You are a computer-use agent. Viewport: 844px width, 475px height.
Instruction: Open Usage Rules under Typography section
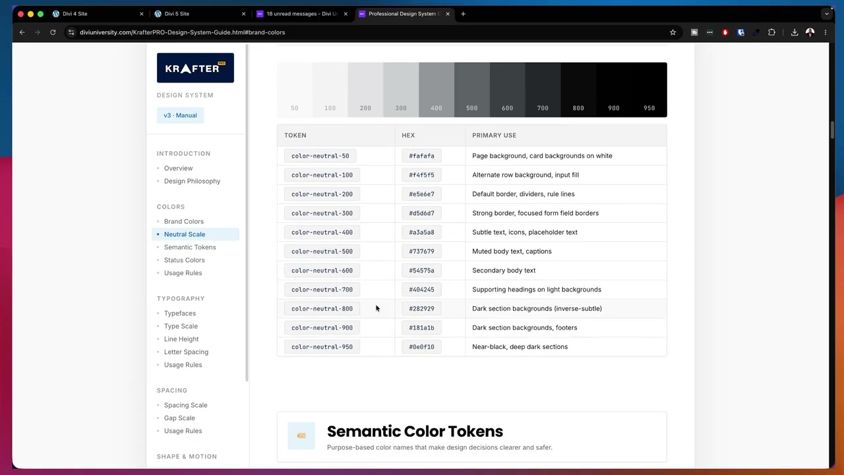[x=183, y=365]
